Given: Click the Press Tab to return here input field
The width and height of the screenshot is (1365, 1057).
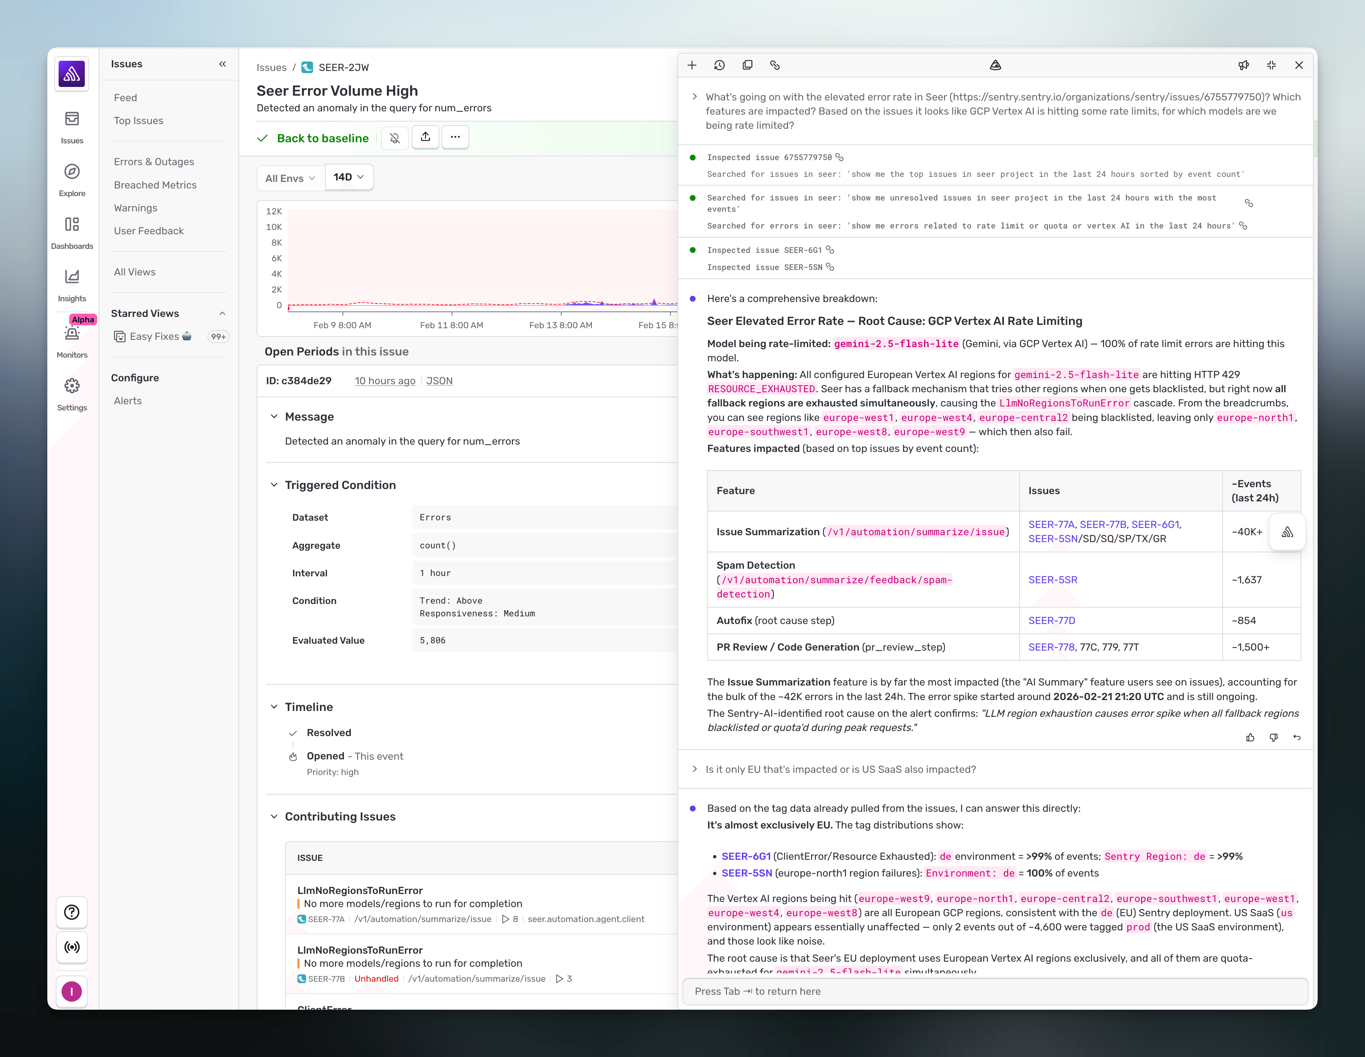Looking at the screenshot, I should [x=994, y=992].
